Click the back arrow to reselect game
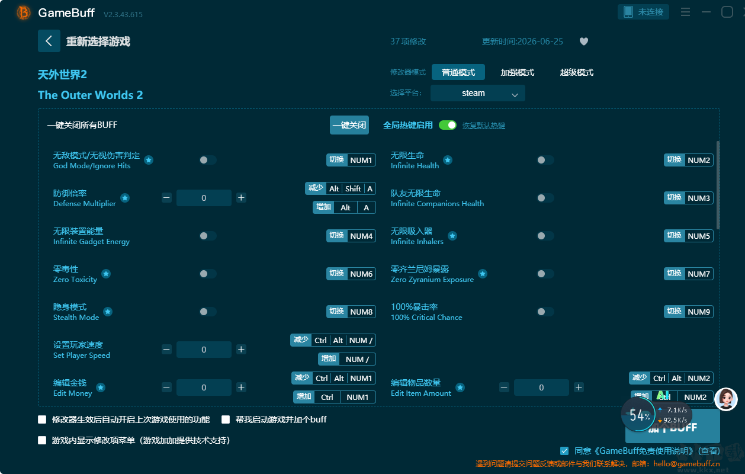This screenshot has width=745, height=474. 49,41
